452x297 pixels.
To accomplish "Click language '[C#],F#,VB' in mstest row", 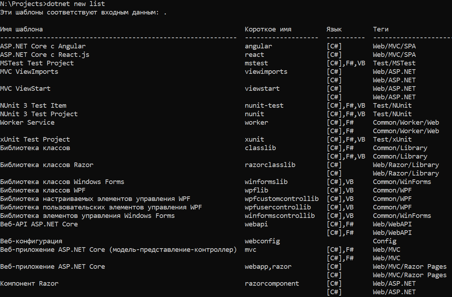I will [x=346, y=63].
